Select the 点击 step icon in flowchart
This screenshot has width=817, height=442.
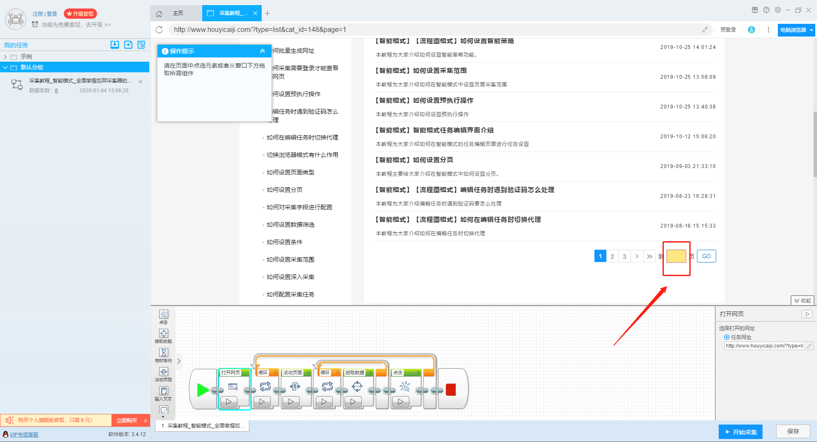coord(405,386)
